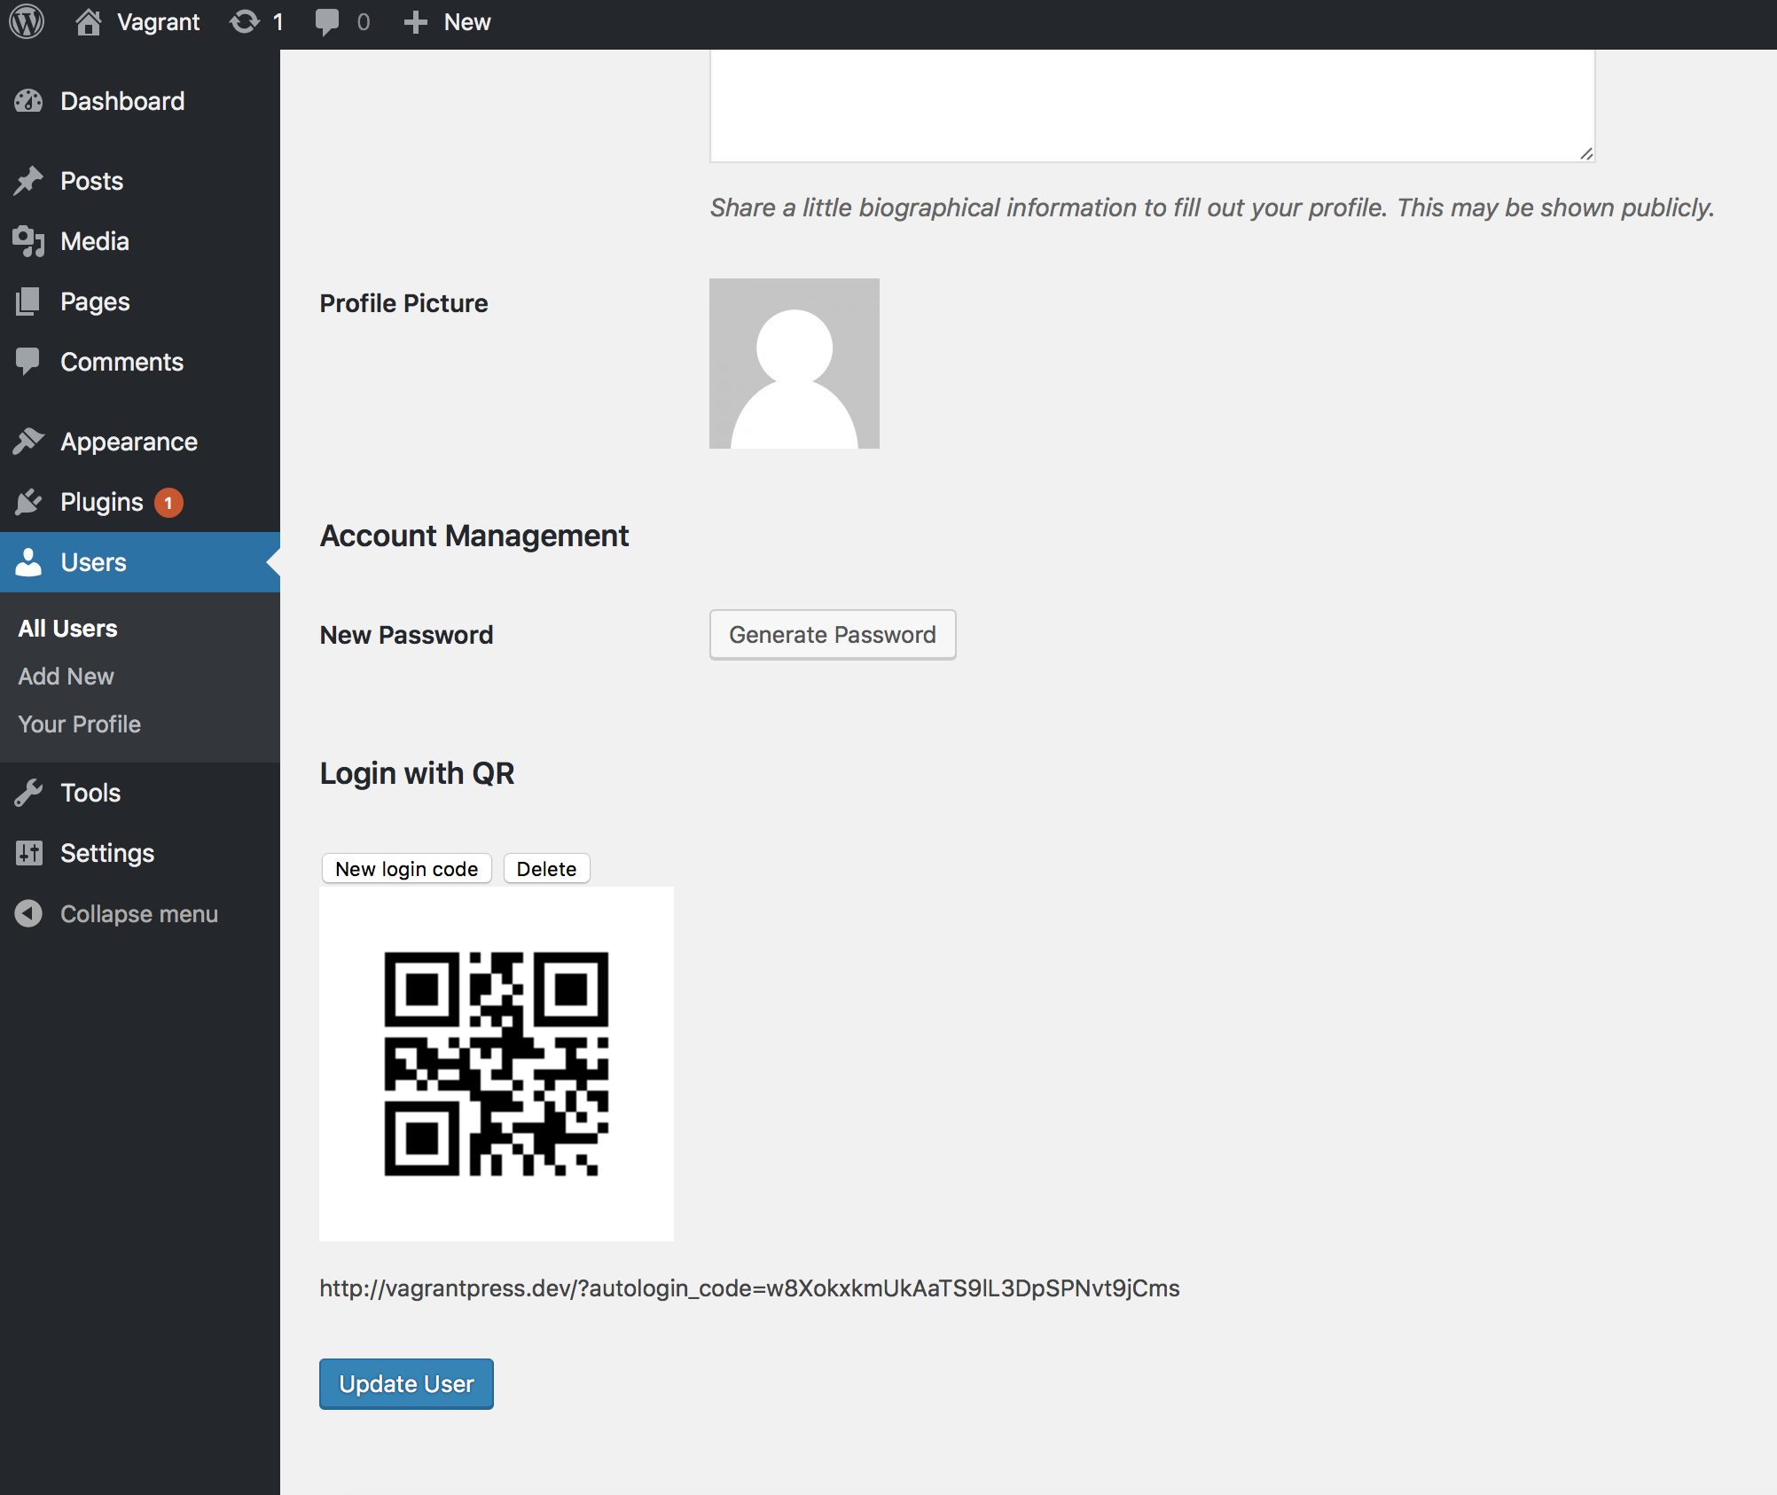The image size is (1777, 1495).
Task: Click the Vagrant site name menu
Action: 137,21
